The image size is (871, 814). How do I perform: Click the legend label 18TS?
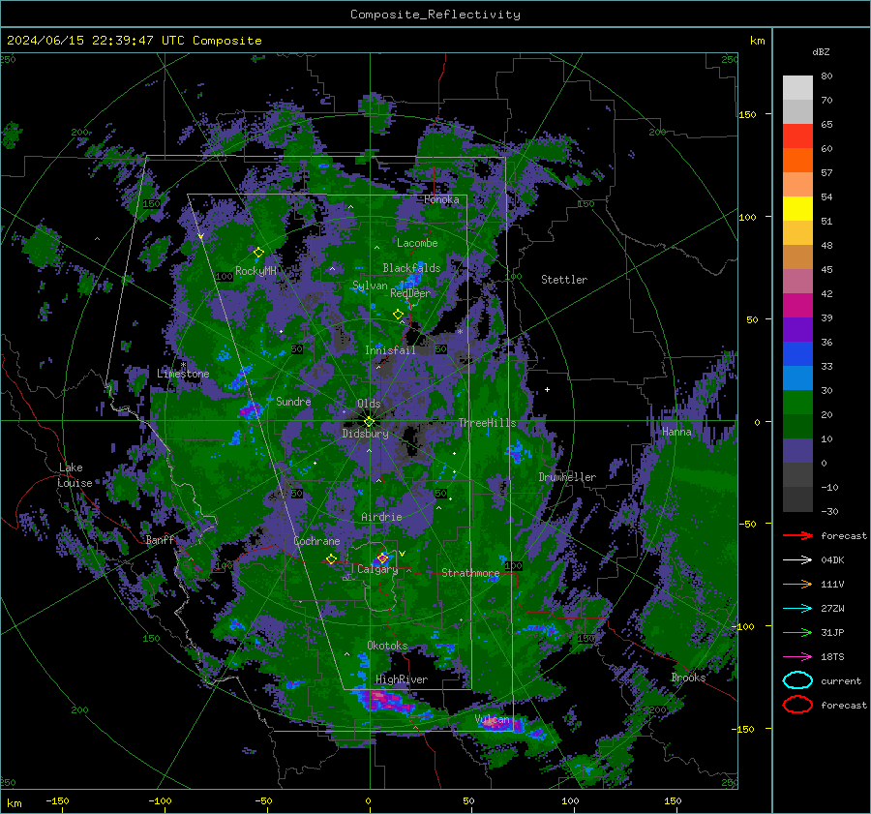point(832,657)
